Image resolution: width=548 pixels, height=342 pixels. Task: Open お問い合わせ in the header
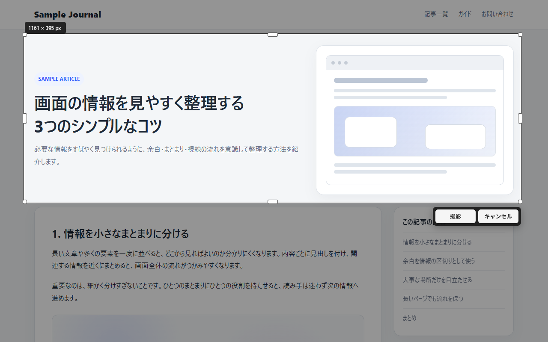(x=497, y=14)
